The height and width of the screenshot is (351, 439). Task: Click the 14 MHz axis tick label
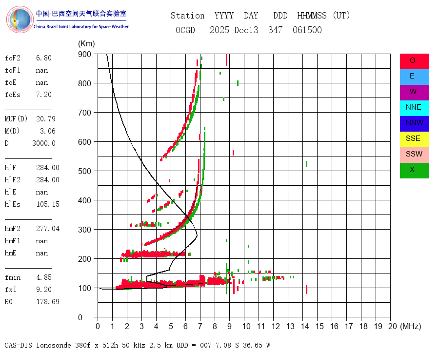[304, 326]
